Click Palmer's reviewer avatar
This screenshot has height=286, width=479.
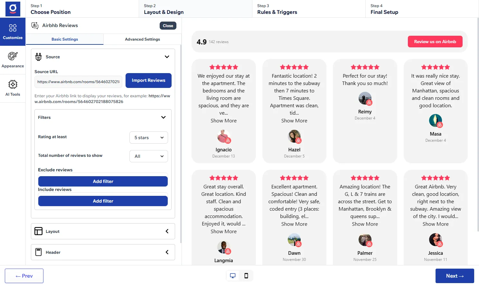click(365, 240)
